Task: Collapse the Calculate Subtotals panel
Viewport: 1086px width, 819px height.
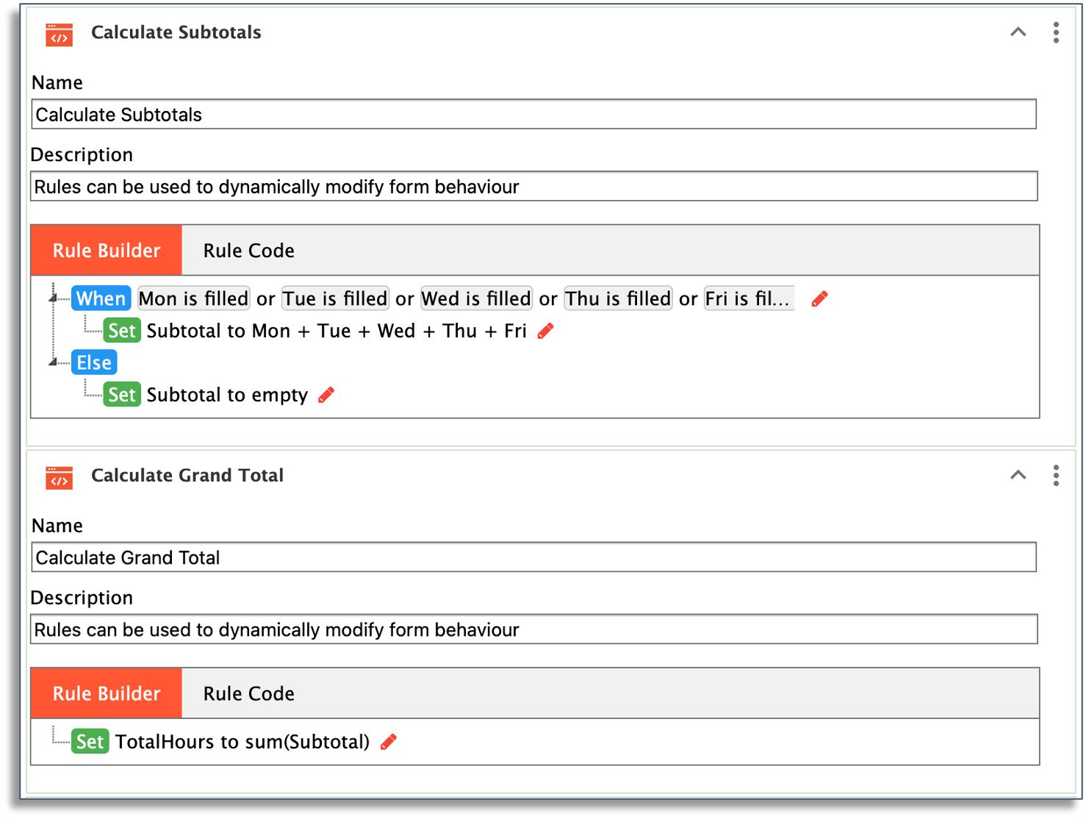Action: pyautogui.click(x=1018, y=32)
